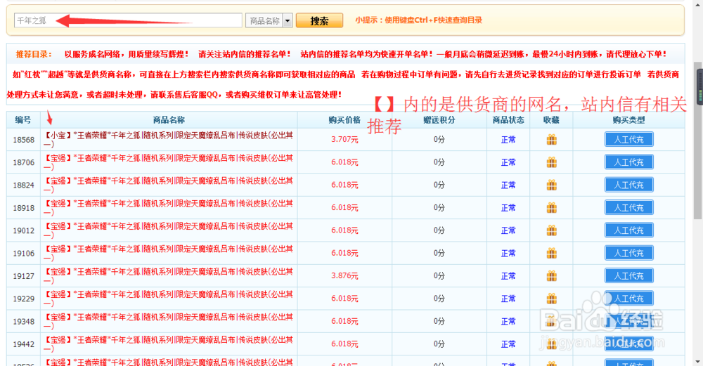Click the gift icon in row 18706

551,162
